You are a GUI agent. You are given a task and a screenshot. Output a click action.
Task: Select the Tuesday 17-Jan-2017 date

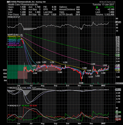tap(103, 4)
